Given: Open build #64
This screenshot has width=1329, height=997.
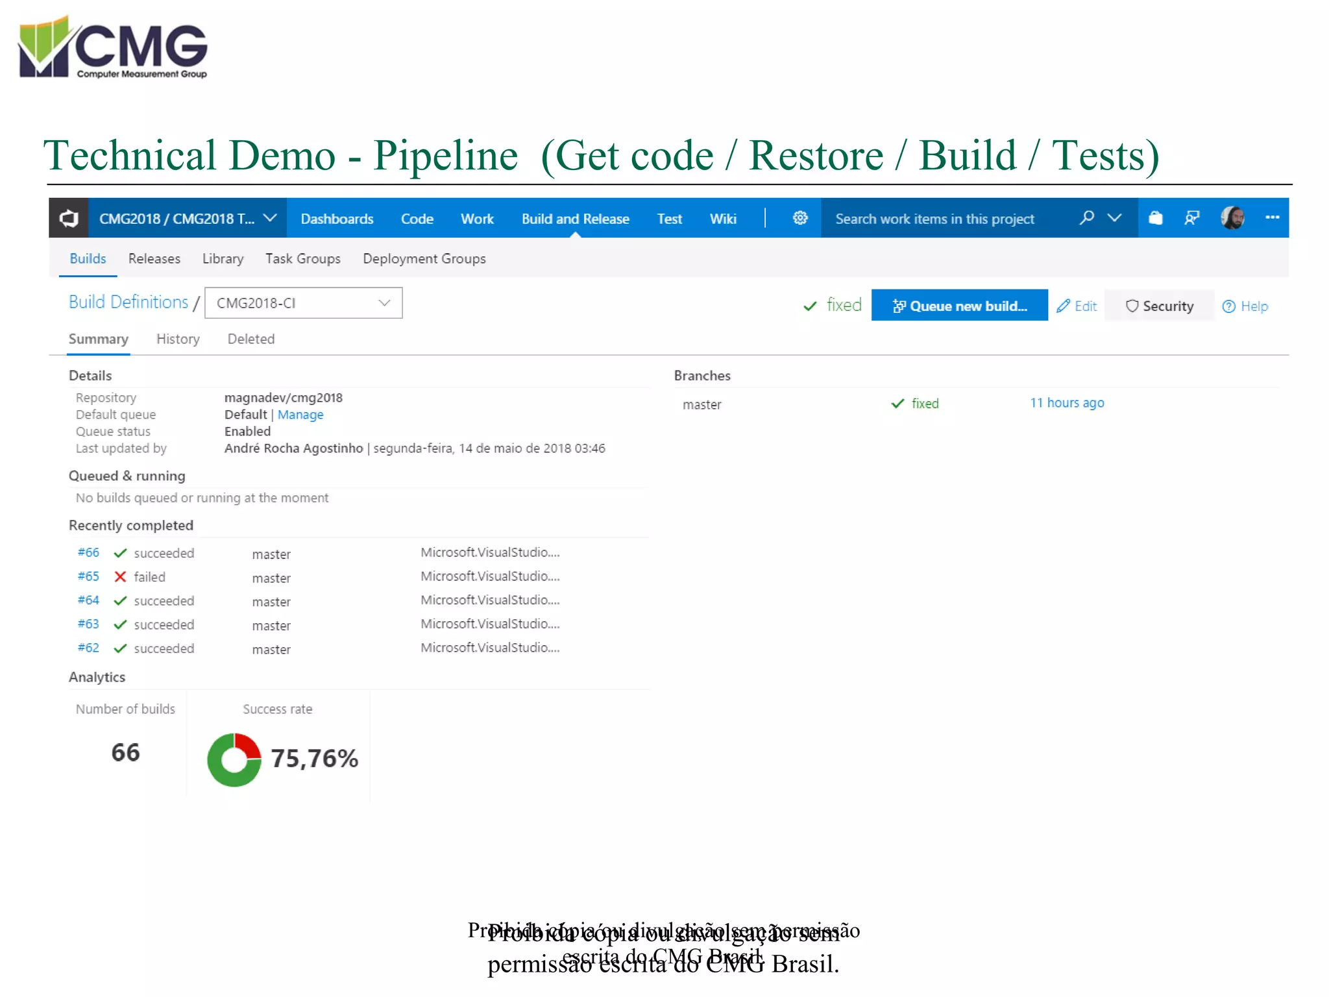Looking at the screenshot, I should 88,600.
